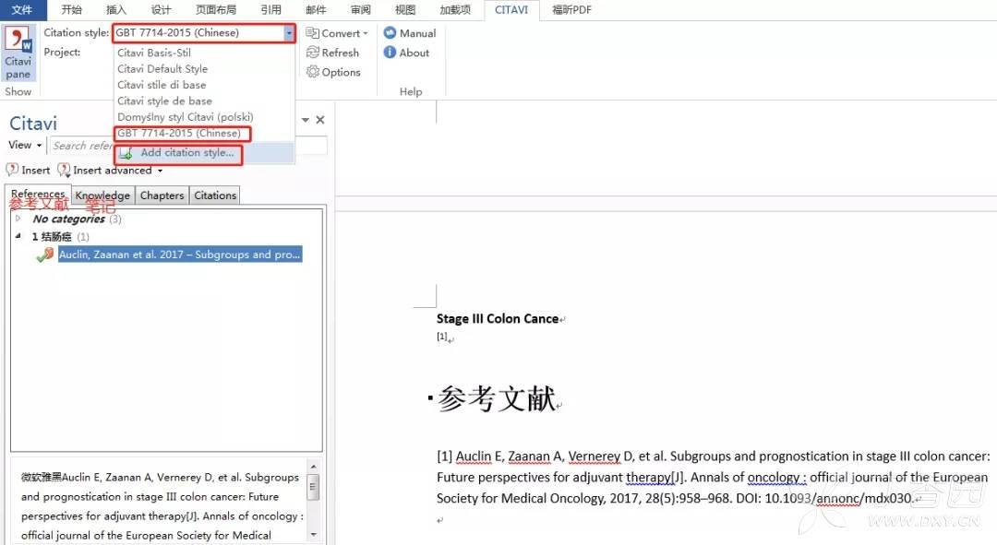Select GBT 7714-2015 (Chinese) in list
The height and width of the screenshot is (545, 997).
(179, 134)
